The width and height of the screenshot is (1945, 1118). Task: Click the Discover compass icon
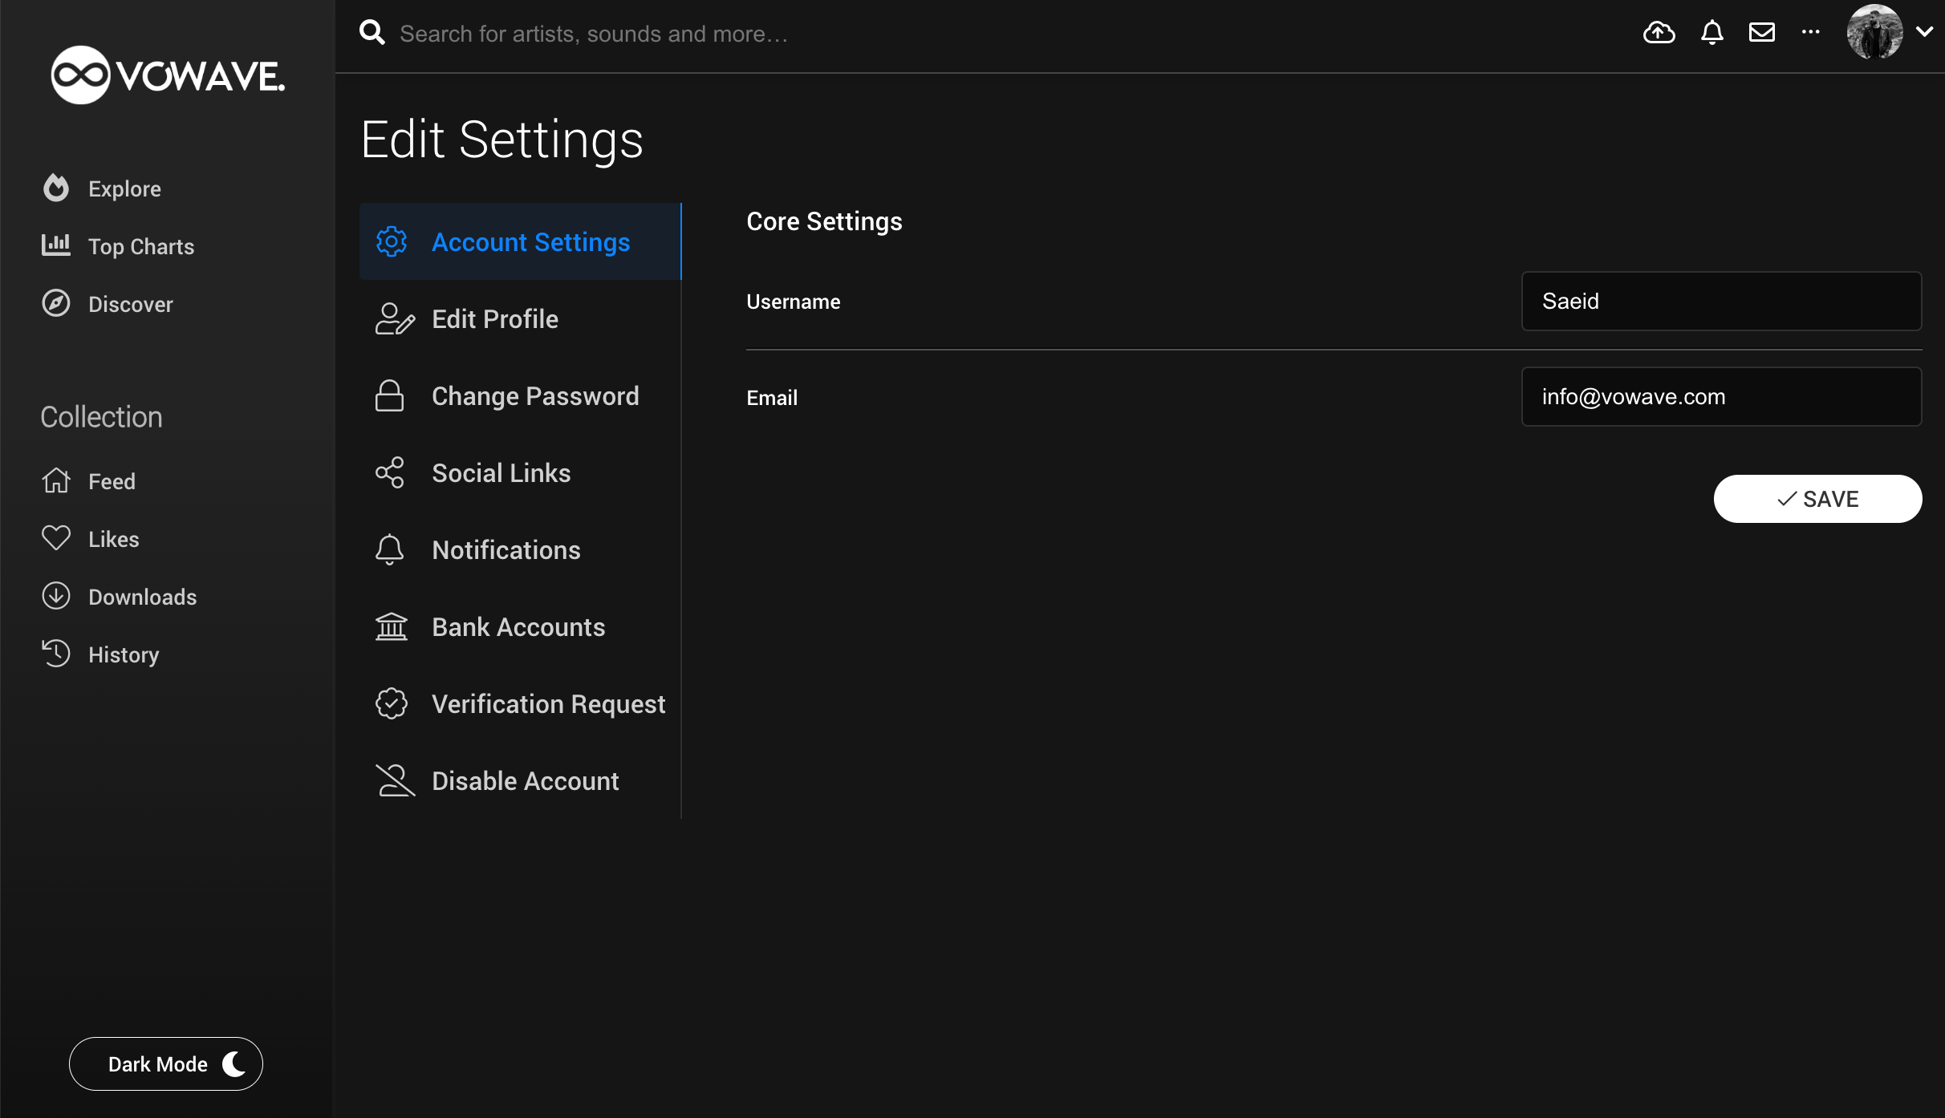tap(55, 303)
